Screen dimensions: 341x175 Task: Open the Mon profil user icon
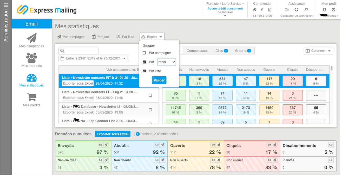pyautogui.click(x=324, y=10)
